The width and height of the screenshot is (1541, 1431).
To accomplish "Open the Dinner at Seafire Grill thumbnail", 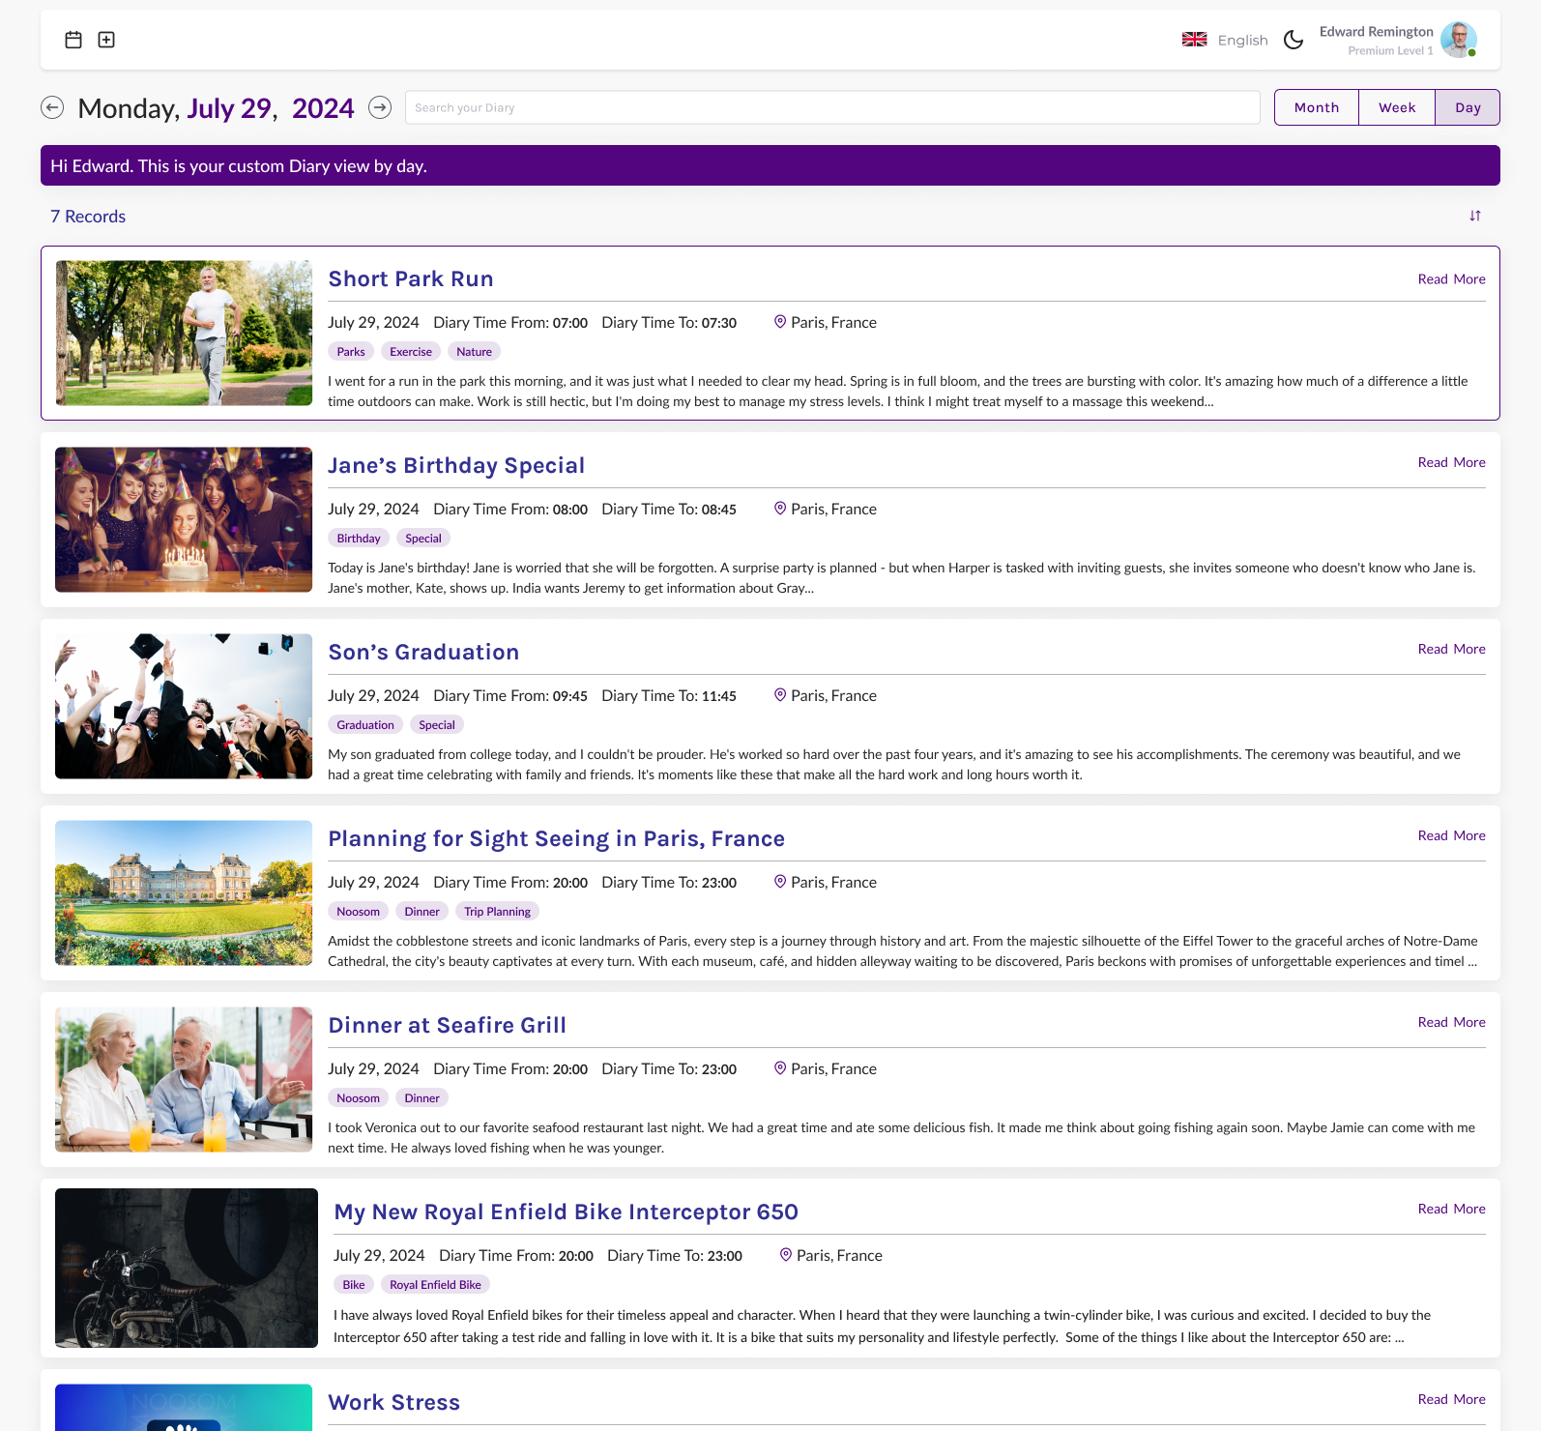I will [x=184, y=1079].
